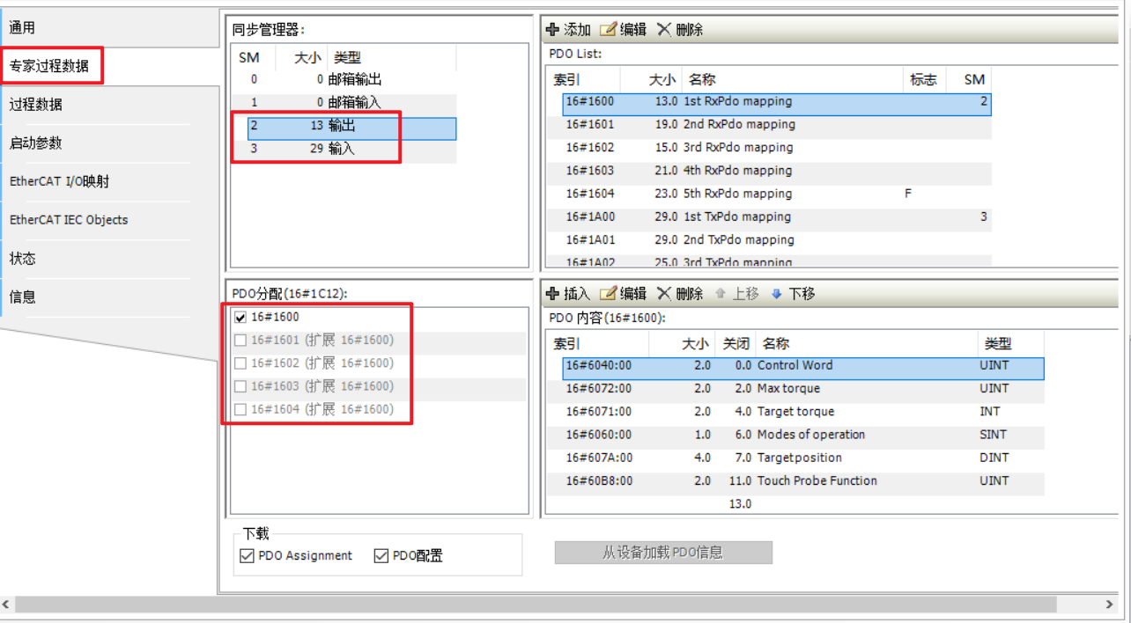Image resolution: width=1131 pixels, height=623 pixels.
Task: Switch to the EtherCAT I/O映射 tab
Action: coord(59,182)
